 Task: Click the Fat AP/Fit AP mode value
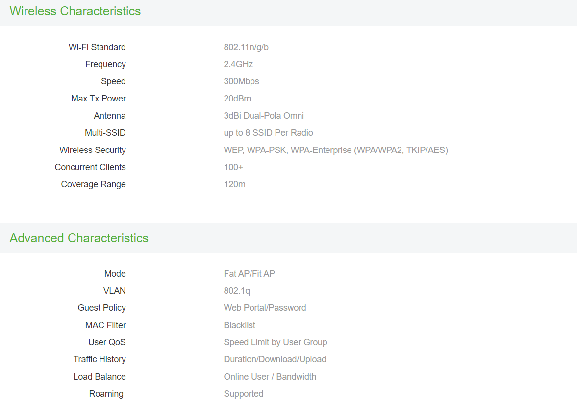(249, 274)
